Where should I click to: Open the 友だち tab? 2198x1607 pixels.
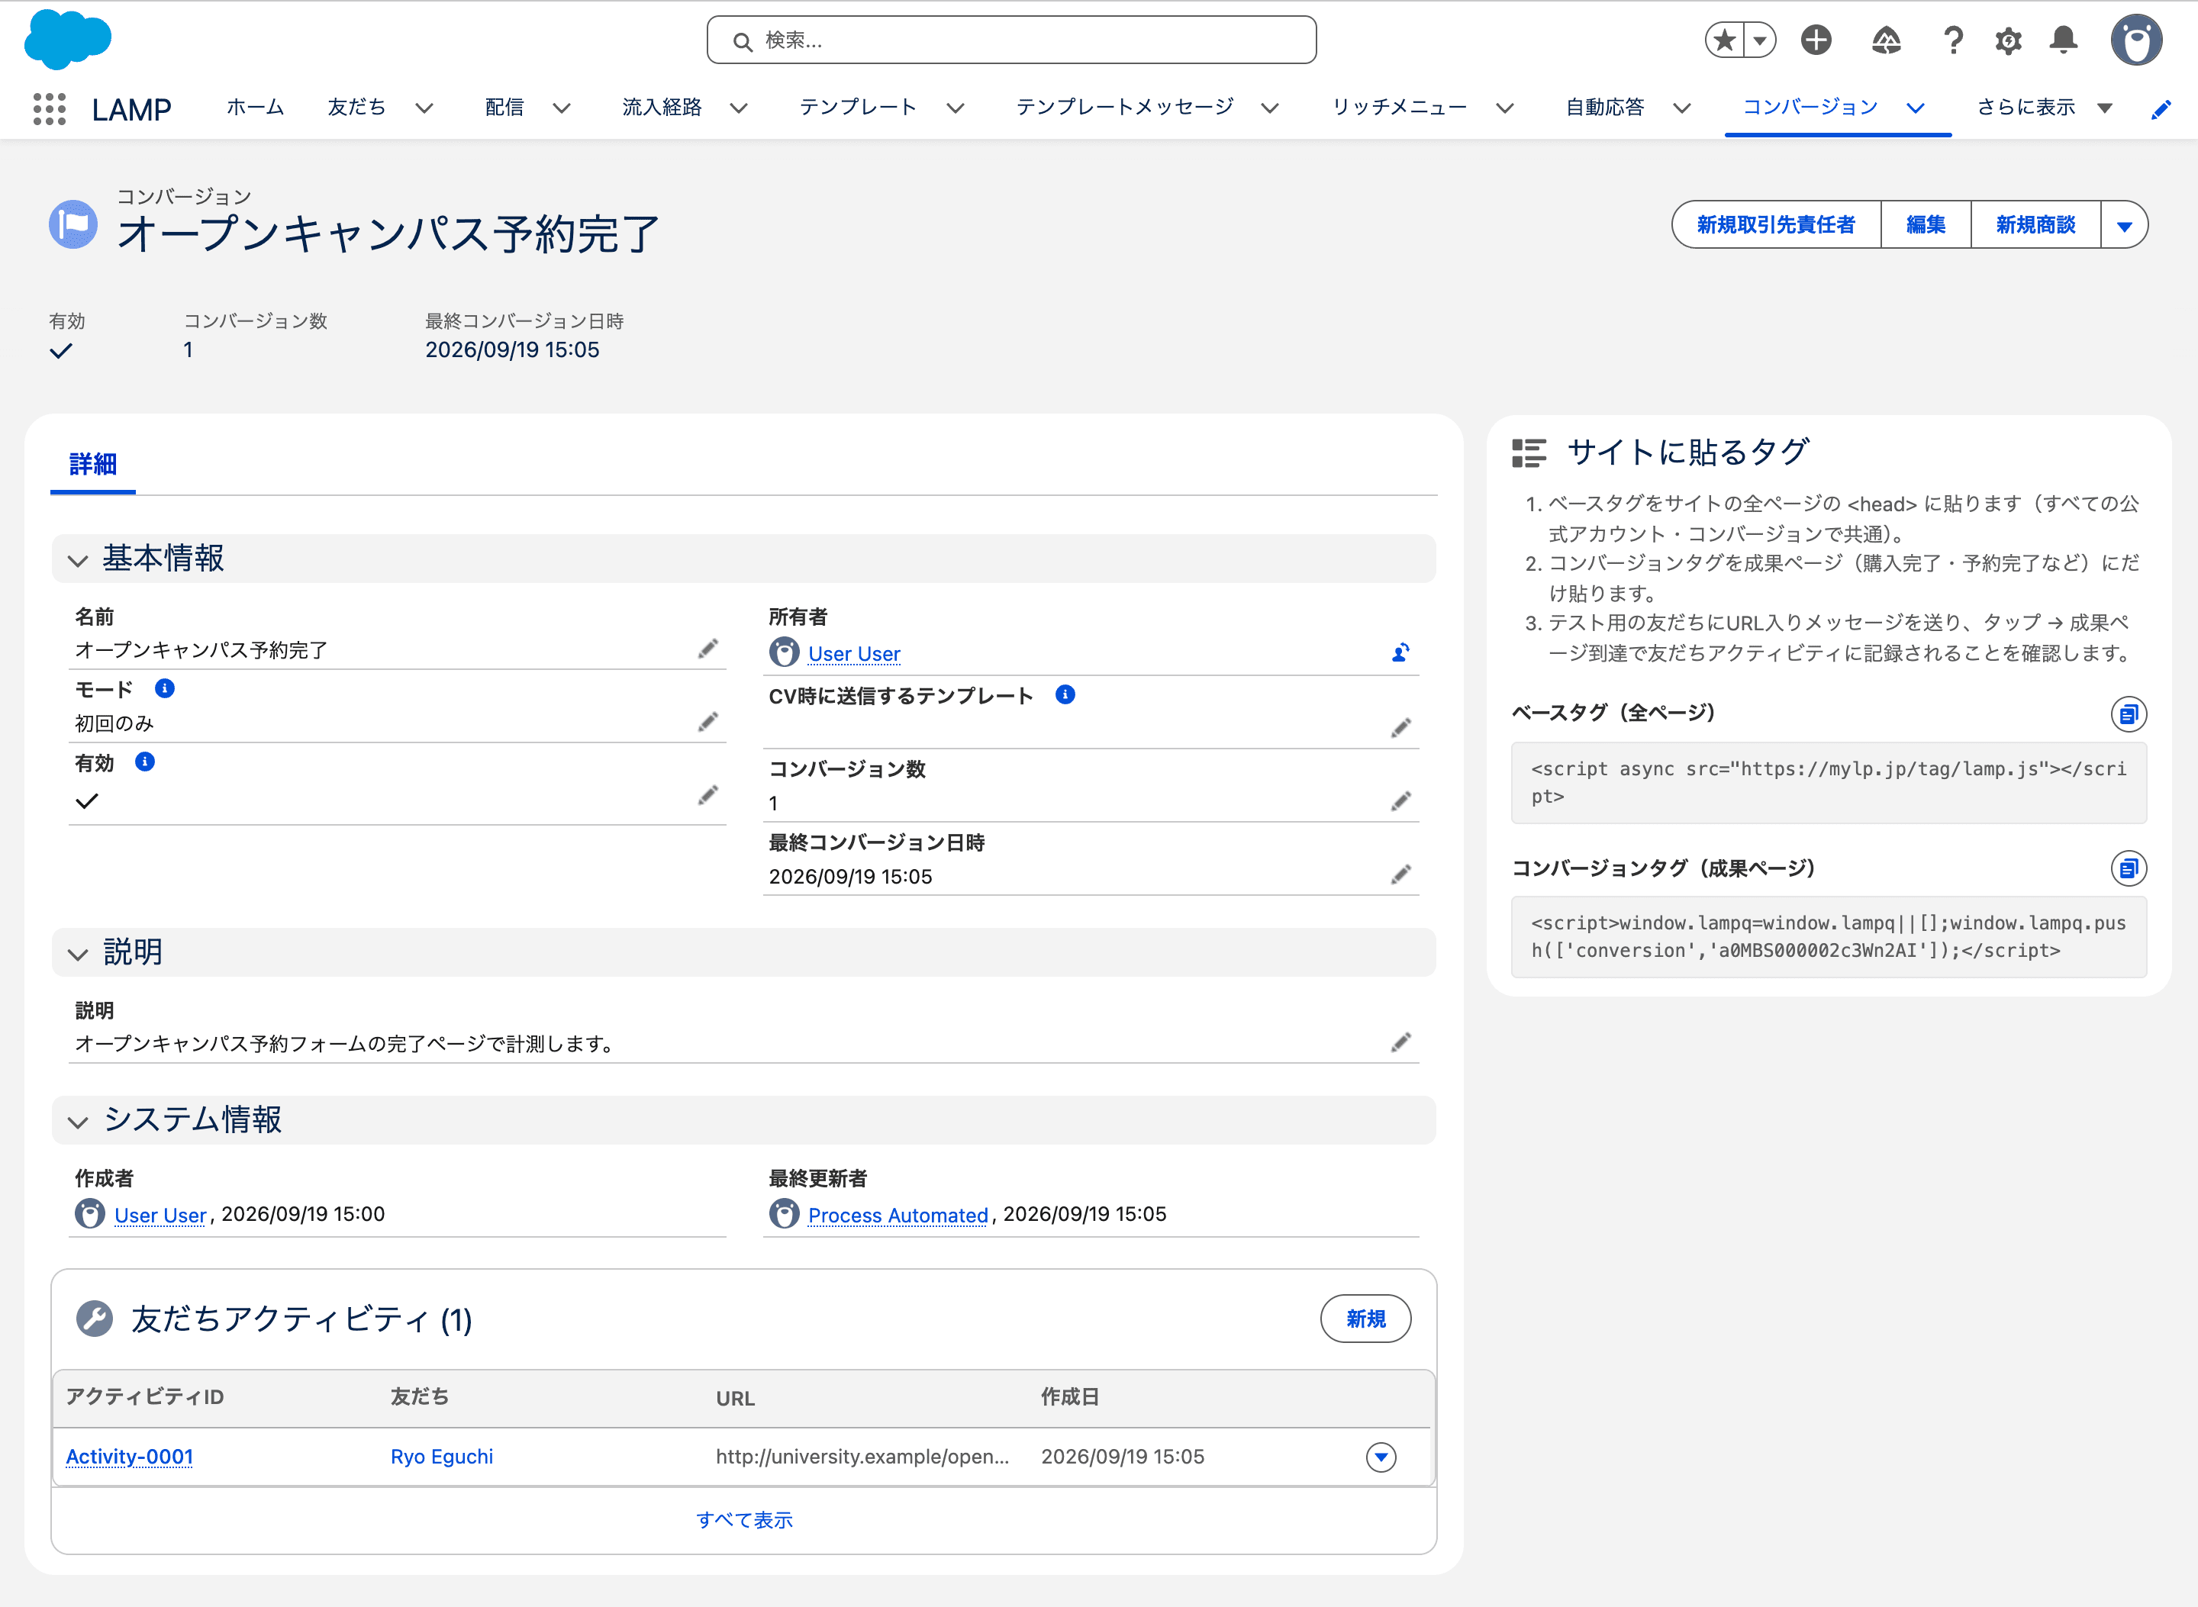356,107
